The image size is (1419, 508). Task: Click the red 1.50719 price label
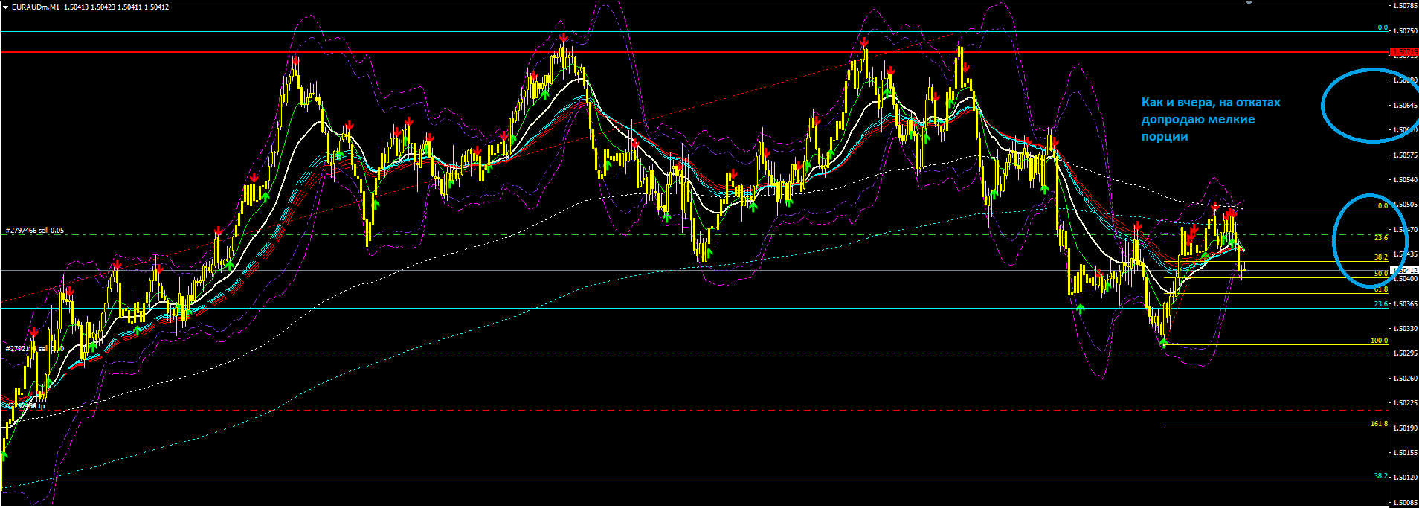tap(1403, 53)
